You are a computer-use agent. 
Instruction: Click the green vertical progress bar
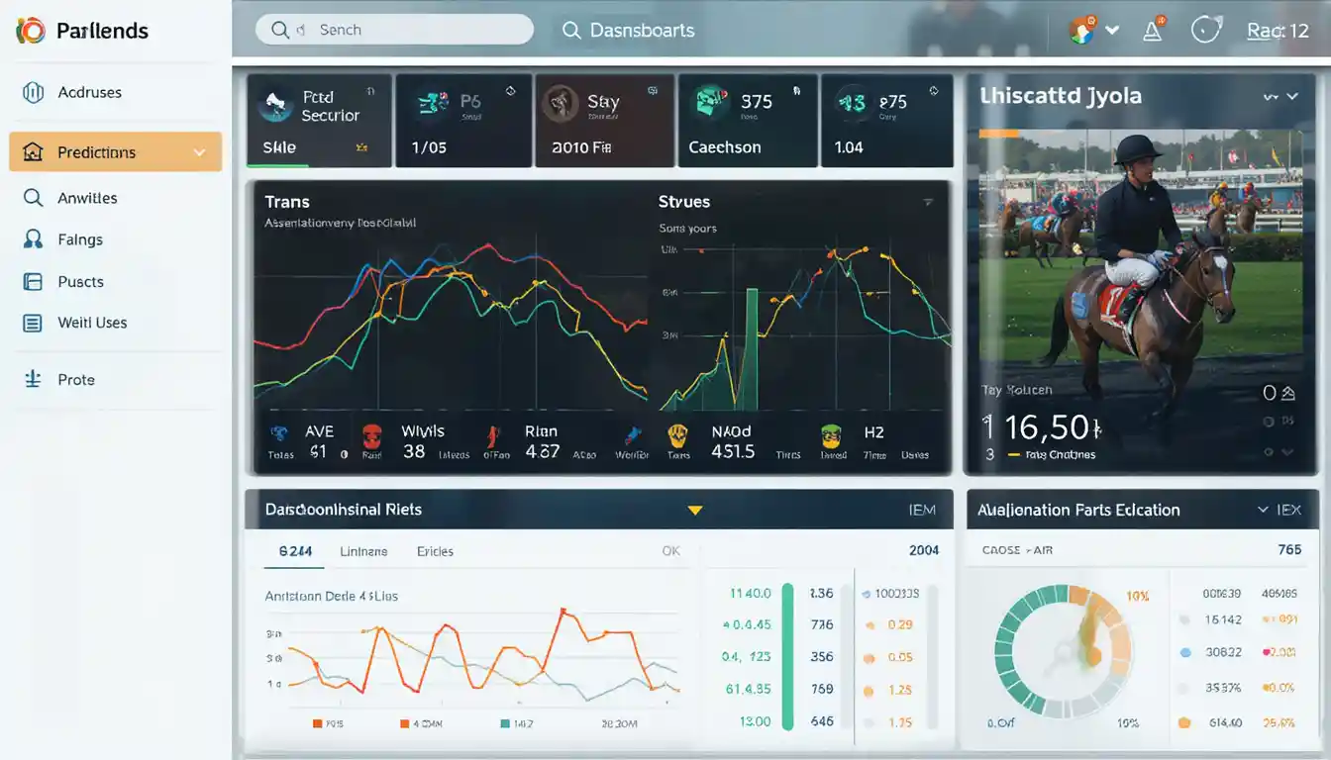(788, 656)
